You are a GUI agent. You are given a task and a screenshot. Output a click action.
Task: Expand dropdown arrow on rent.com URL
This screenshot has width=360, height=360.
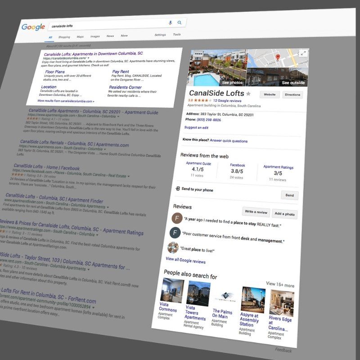(88, 269)
